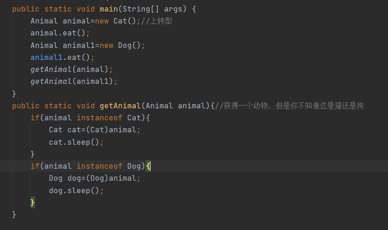Click the first instanceof keyword before Cat
This screenshot has width=388, height=230.
(x=99, y=118)
